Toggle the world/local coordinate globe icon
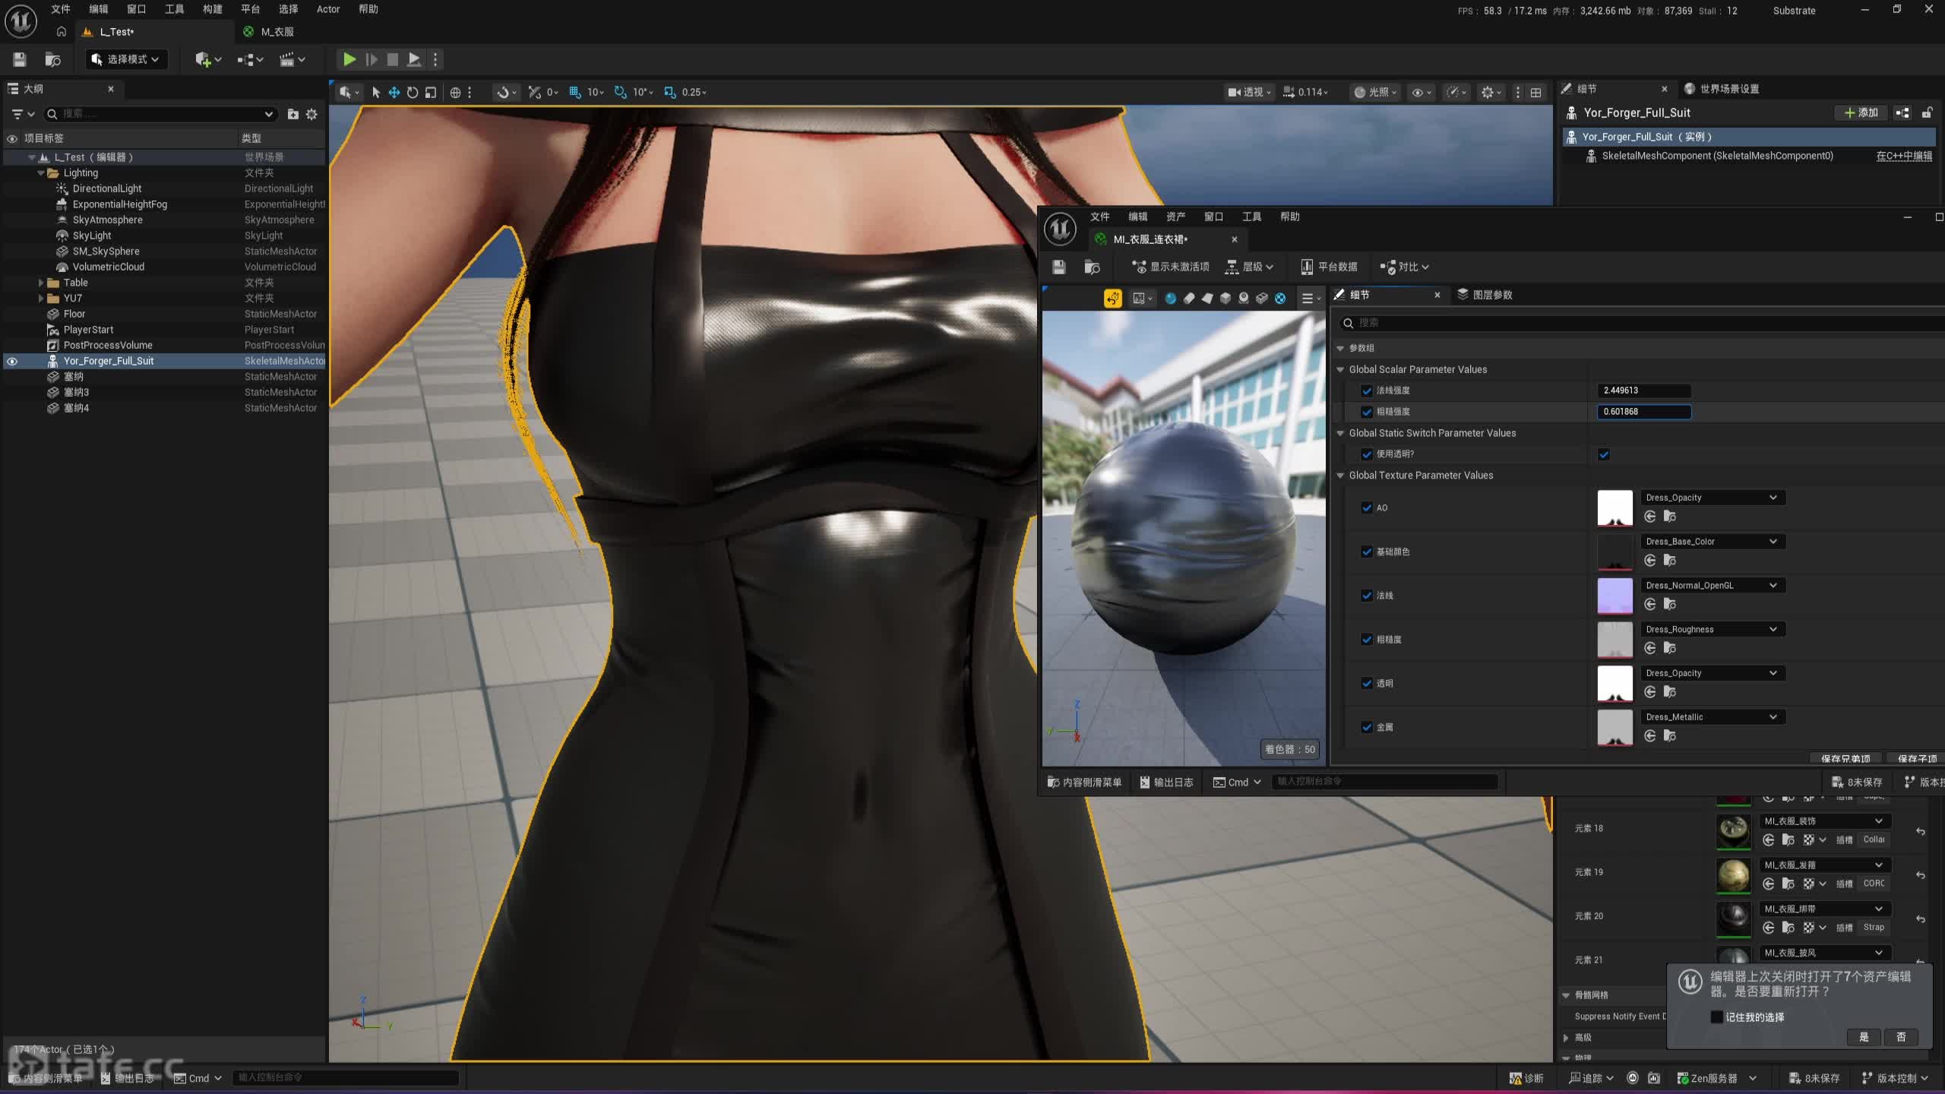 pyautogui.click(x=455, y=92)
